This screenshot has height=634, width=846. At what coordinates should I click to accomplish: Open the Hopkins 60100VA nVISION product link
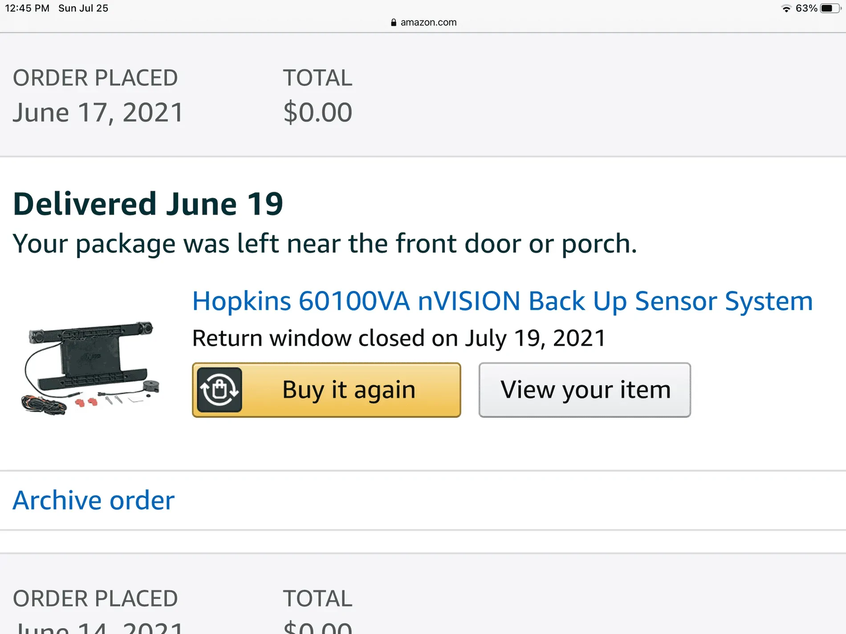502,301
